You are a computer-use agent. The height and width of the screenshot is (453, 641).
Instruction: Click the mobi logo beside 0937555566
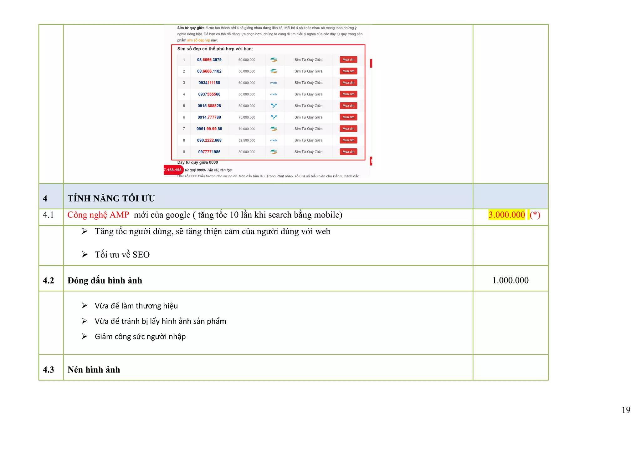(274, 94)
